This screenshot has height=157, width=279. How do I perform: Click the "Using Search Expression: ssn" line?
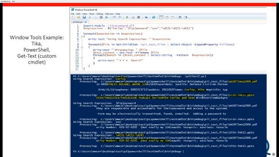click(x=97, y=122)
